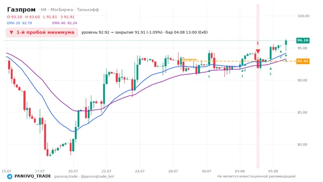Click the 90.00 price axis label
Viewport: 323px width, 182px height.
302,80
